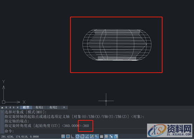
Task: Select the revolved wireframe solid
Action: (117, 45)
